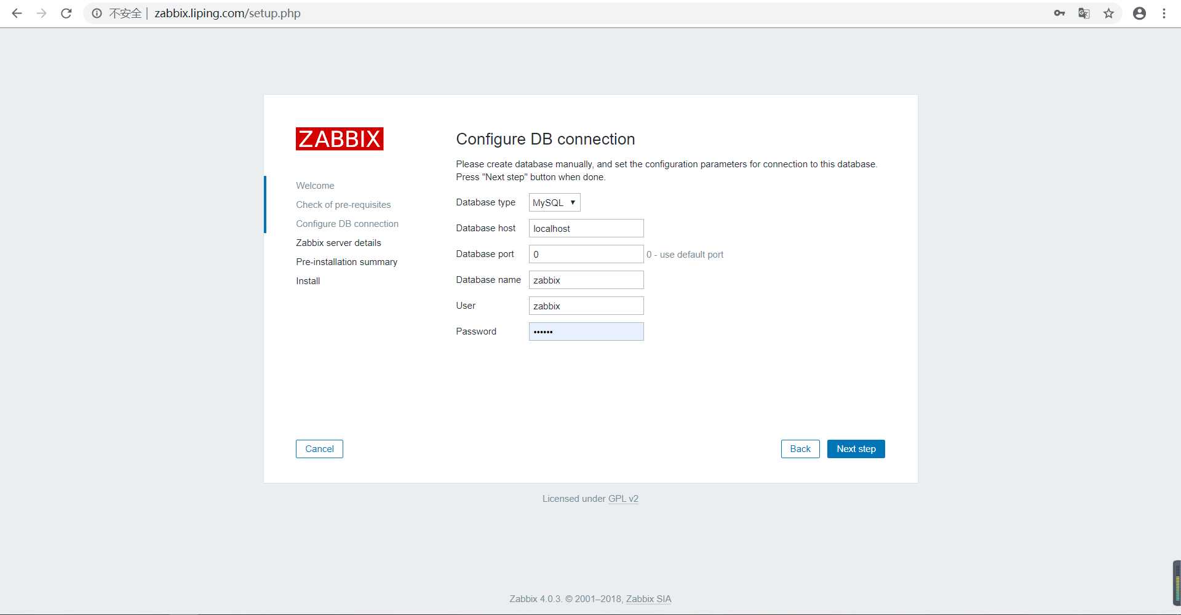Click '0 - use default port' hint

685,255
